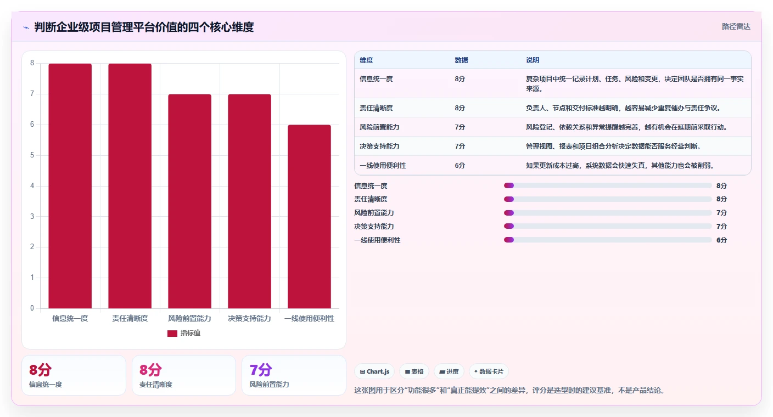This screenshot has height=417, width=773.
Task: Click the 责任清晰度 bar in chart
Action: point(130,186)
